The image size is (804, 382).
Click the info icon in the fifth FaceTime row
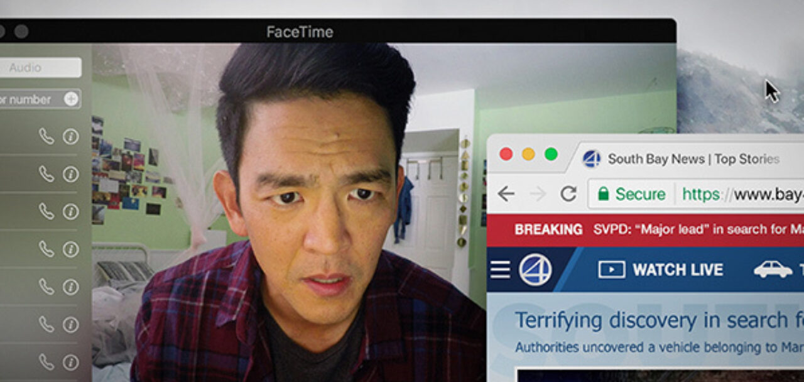(70, 287)
